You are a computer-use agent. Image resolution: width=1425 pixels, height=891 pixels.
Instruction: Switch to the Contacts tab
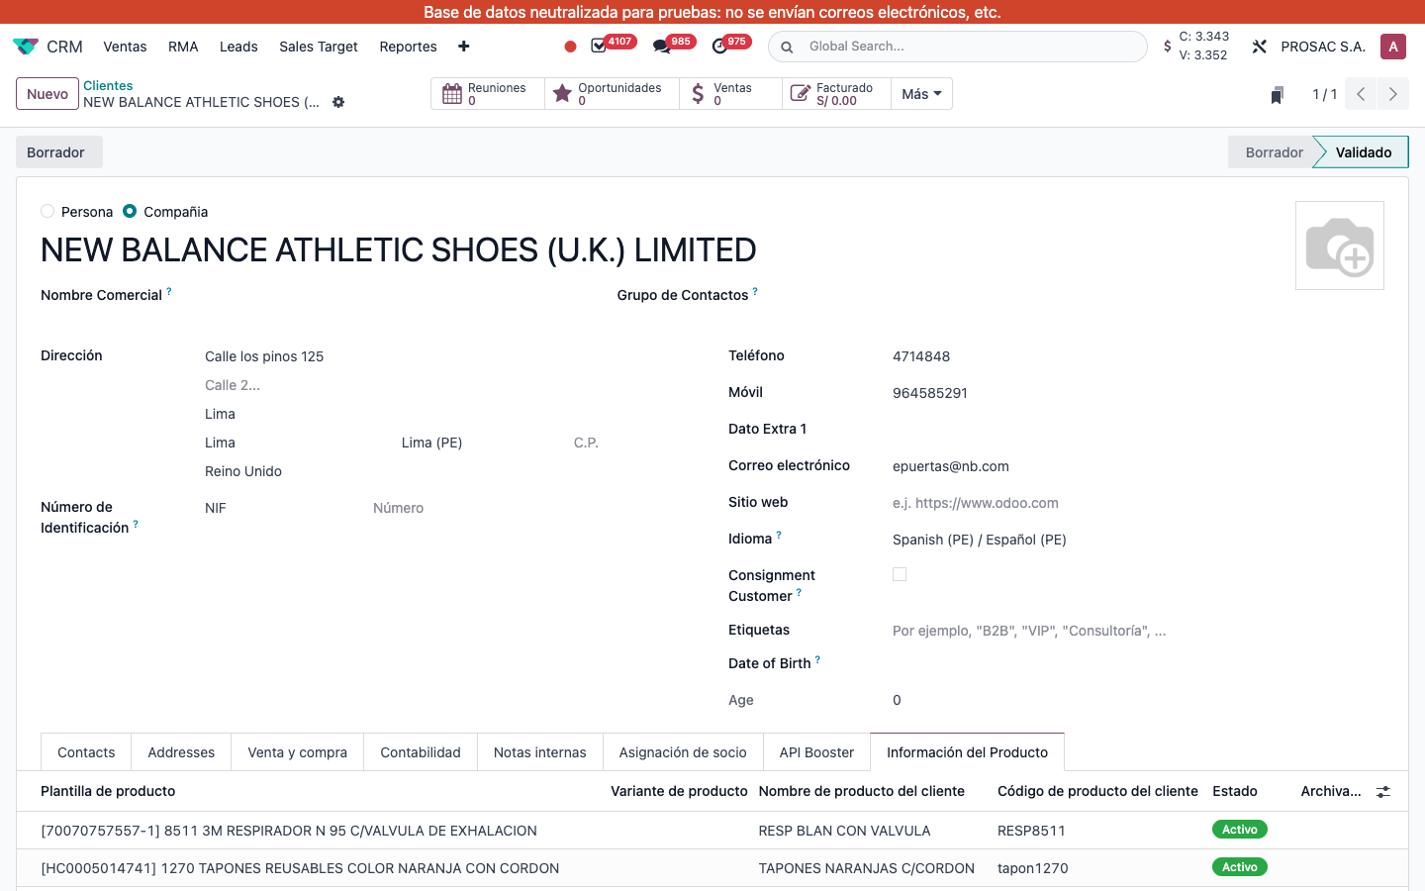[86, 752]
